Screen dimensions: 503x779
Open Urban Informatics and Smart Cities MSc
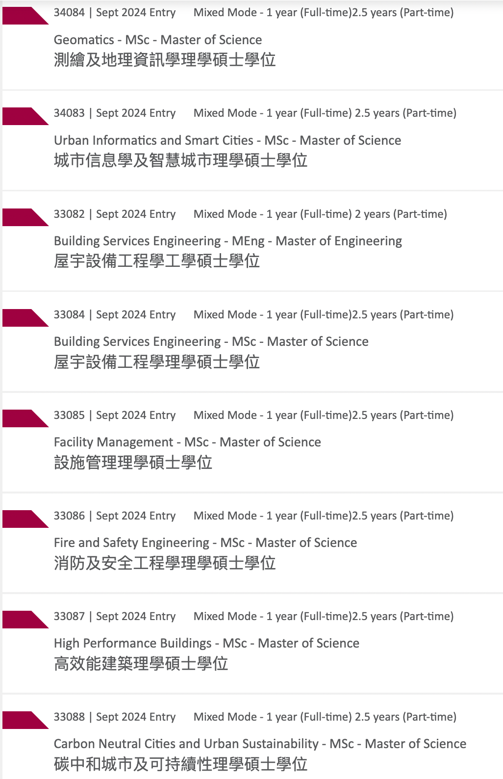click(x=227, y=140)
